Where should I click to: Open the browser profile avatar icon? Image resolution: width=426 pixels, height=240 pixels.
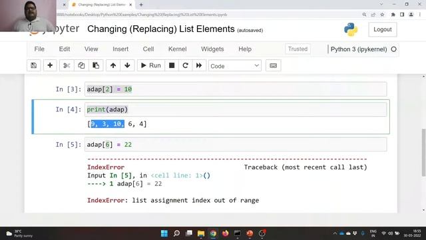click(411, 15)
